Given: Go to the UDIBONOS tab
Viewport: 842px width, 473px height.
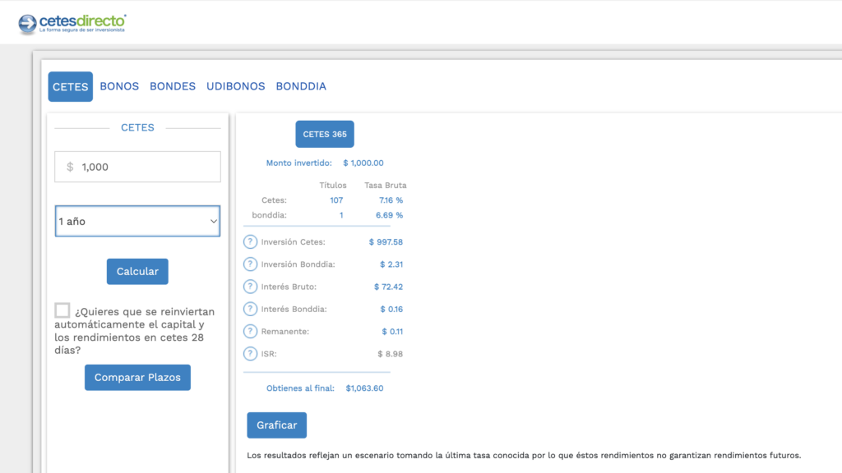Looking at the screenshot, I should pyautogui.click(x=236, y=86).
